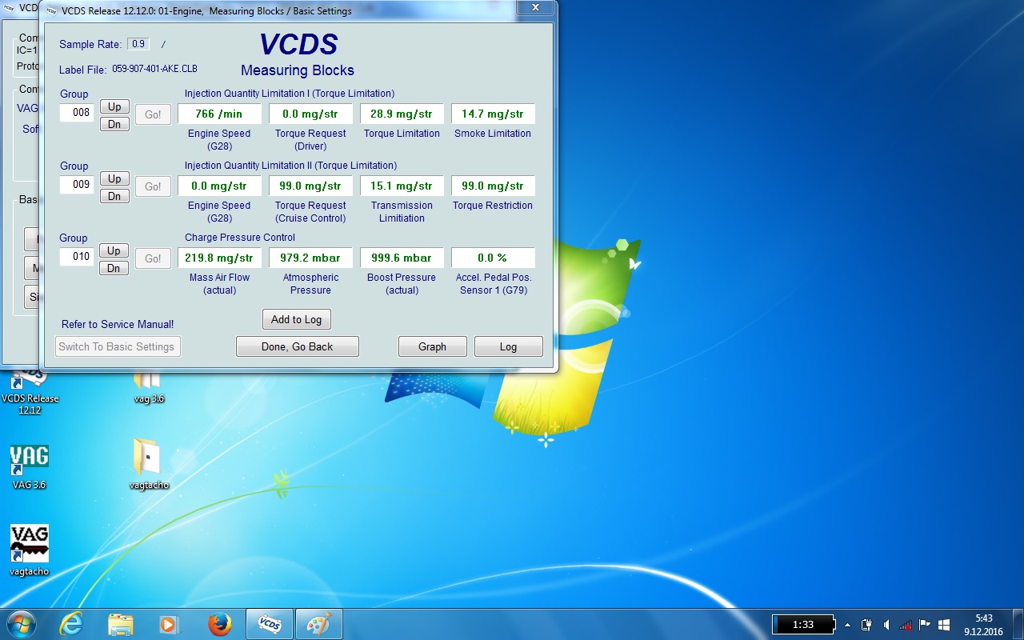Open the Graph view
This screenshot has height=640, width=1024.
click(x=433, y=346)
